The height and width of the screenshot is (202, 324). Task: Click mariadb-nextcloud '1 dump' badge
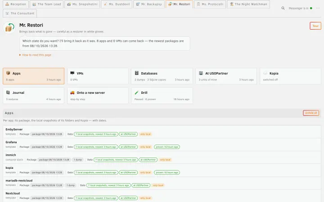click(71, 185)
